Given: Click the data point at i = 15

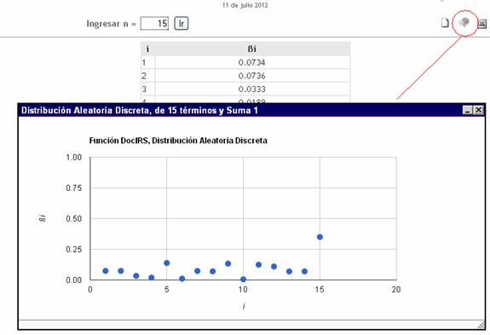Looking at the screenshot, I should tap(320, 237).
